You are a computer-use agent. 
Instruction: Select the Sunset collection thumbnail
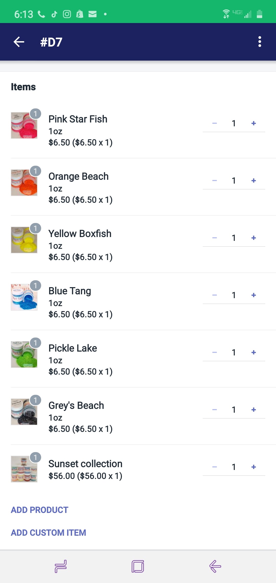click(x=24, y=469)
